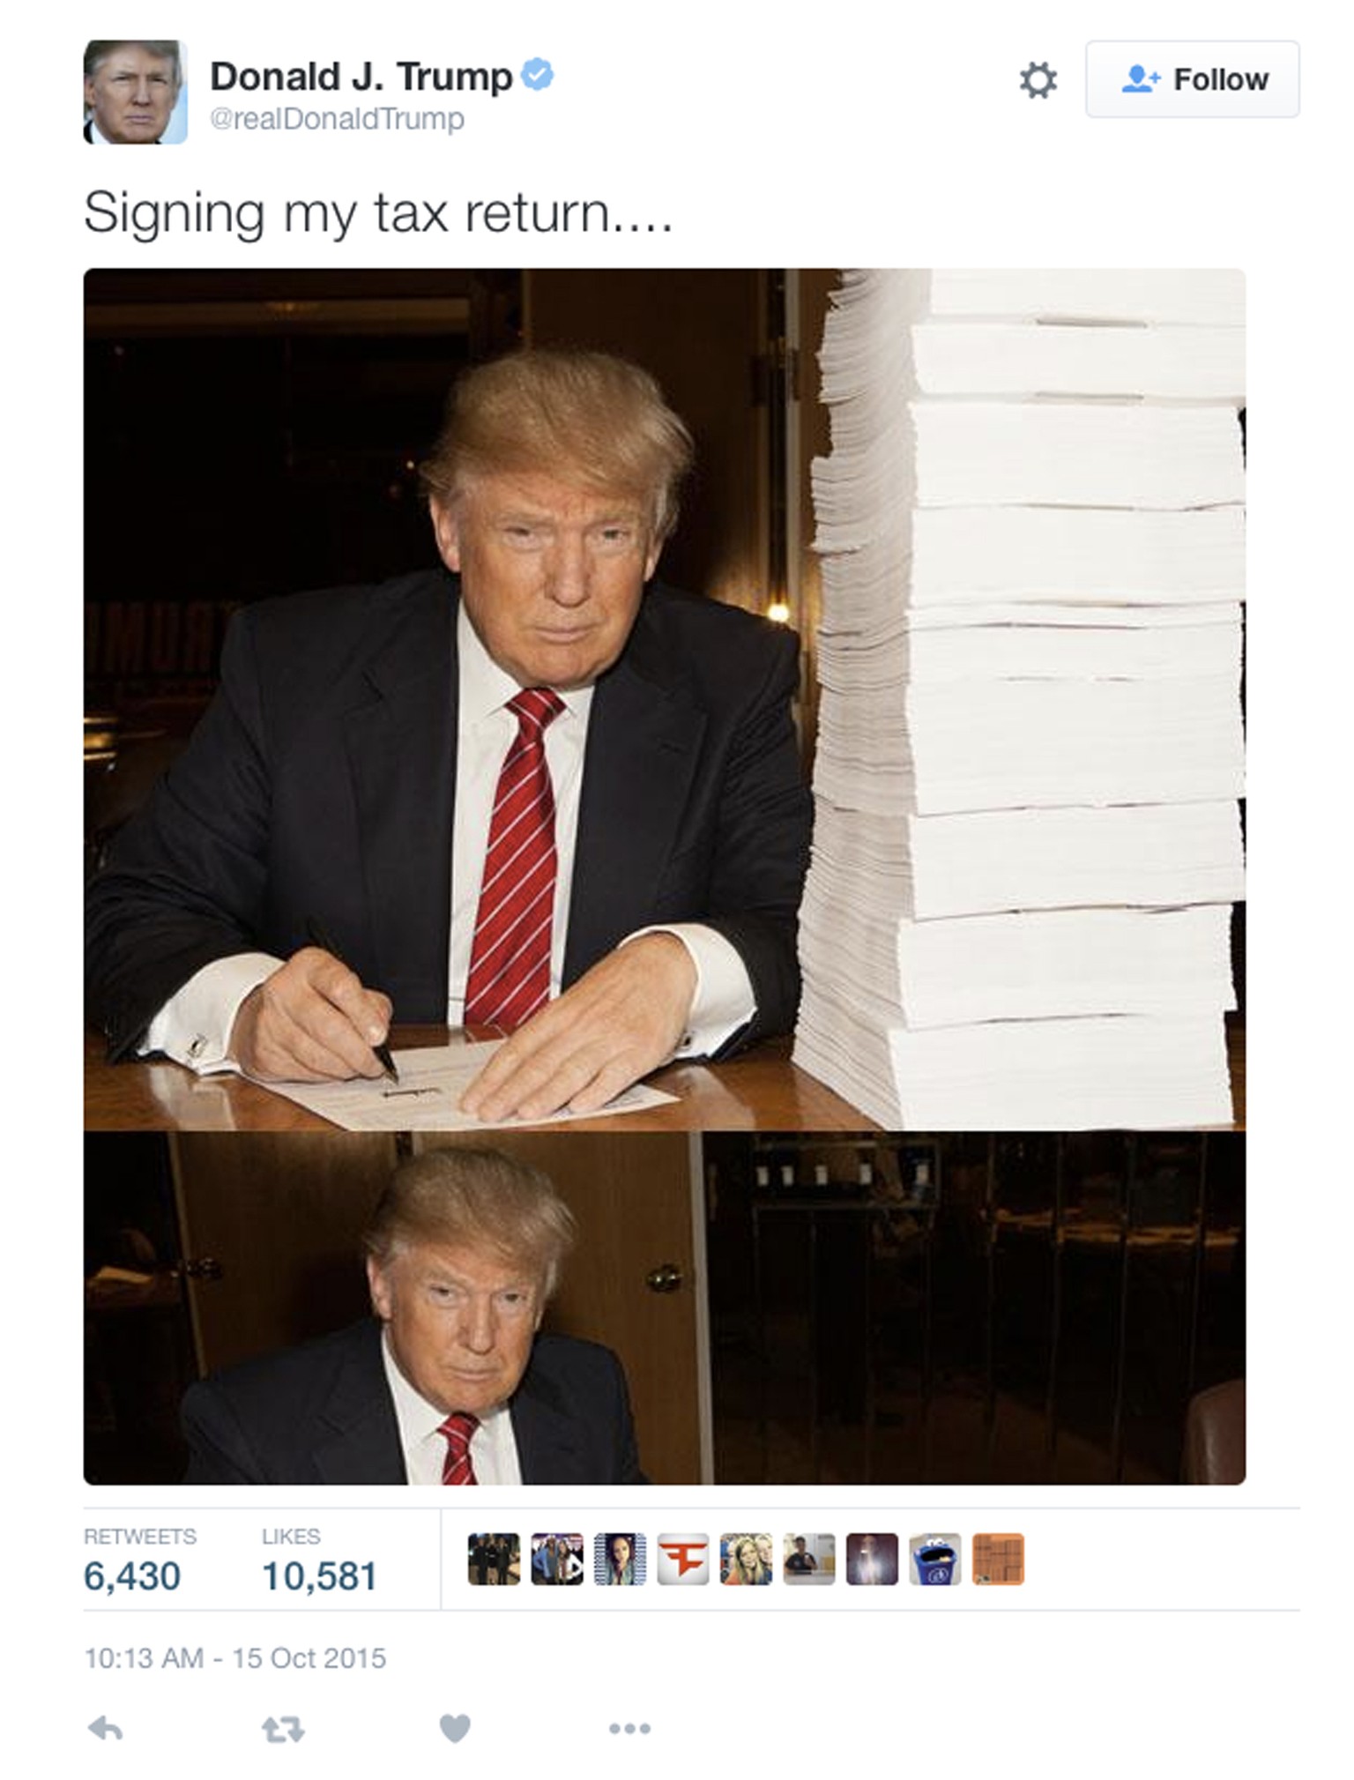This screenshot has height=1780, width=1354.
Task: Click the 10:13 AM - 15 Oct 2015 timestamp
Action: click(235, 1658)
